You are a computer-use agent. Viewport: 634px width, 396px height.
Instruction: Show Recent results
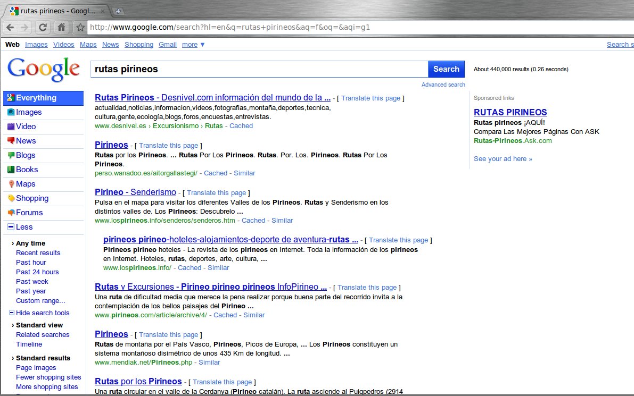click(38, 252)
